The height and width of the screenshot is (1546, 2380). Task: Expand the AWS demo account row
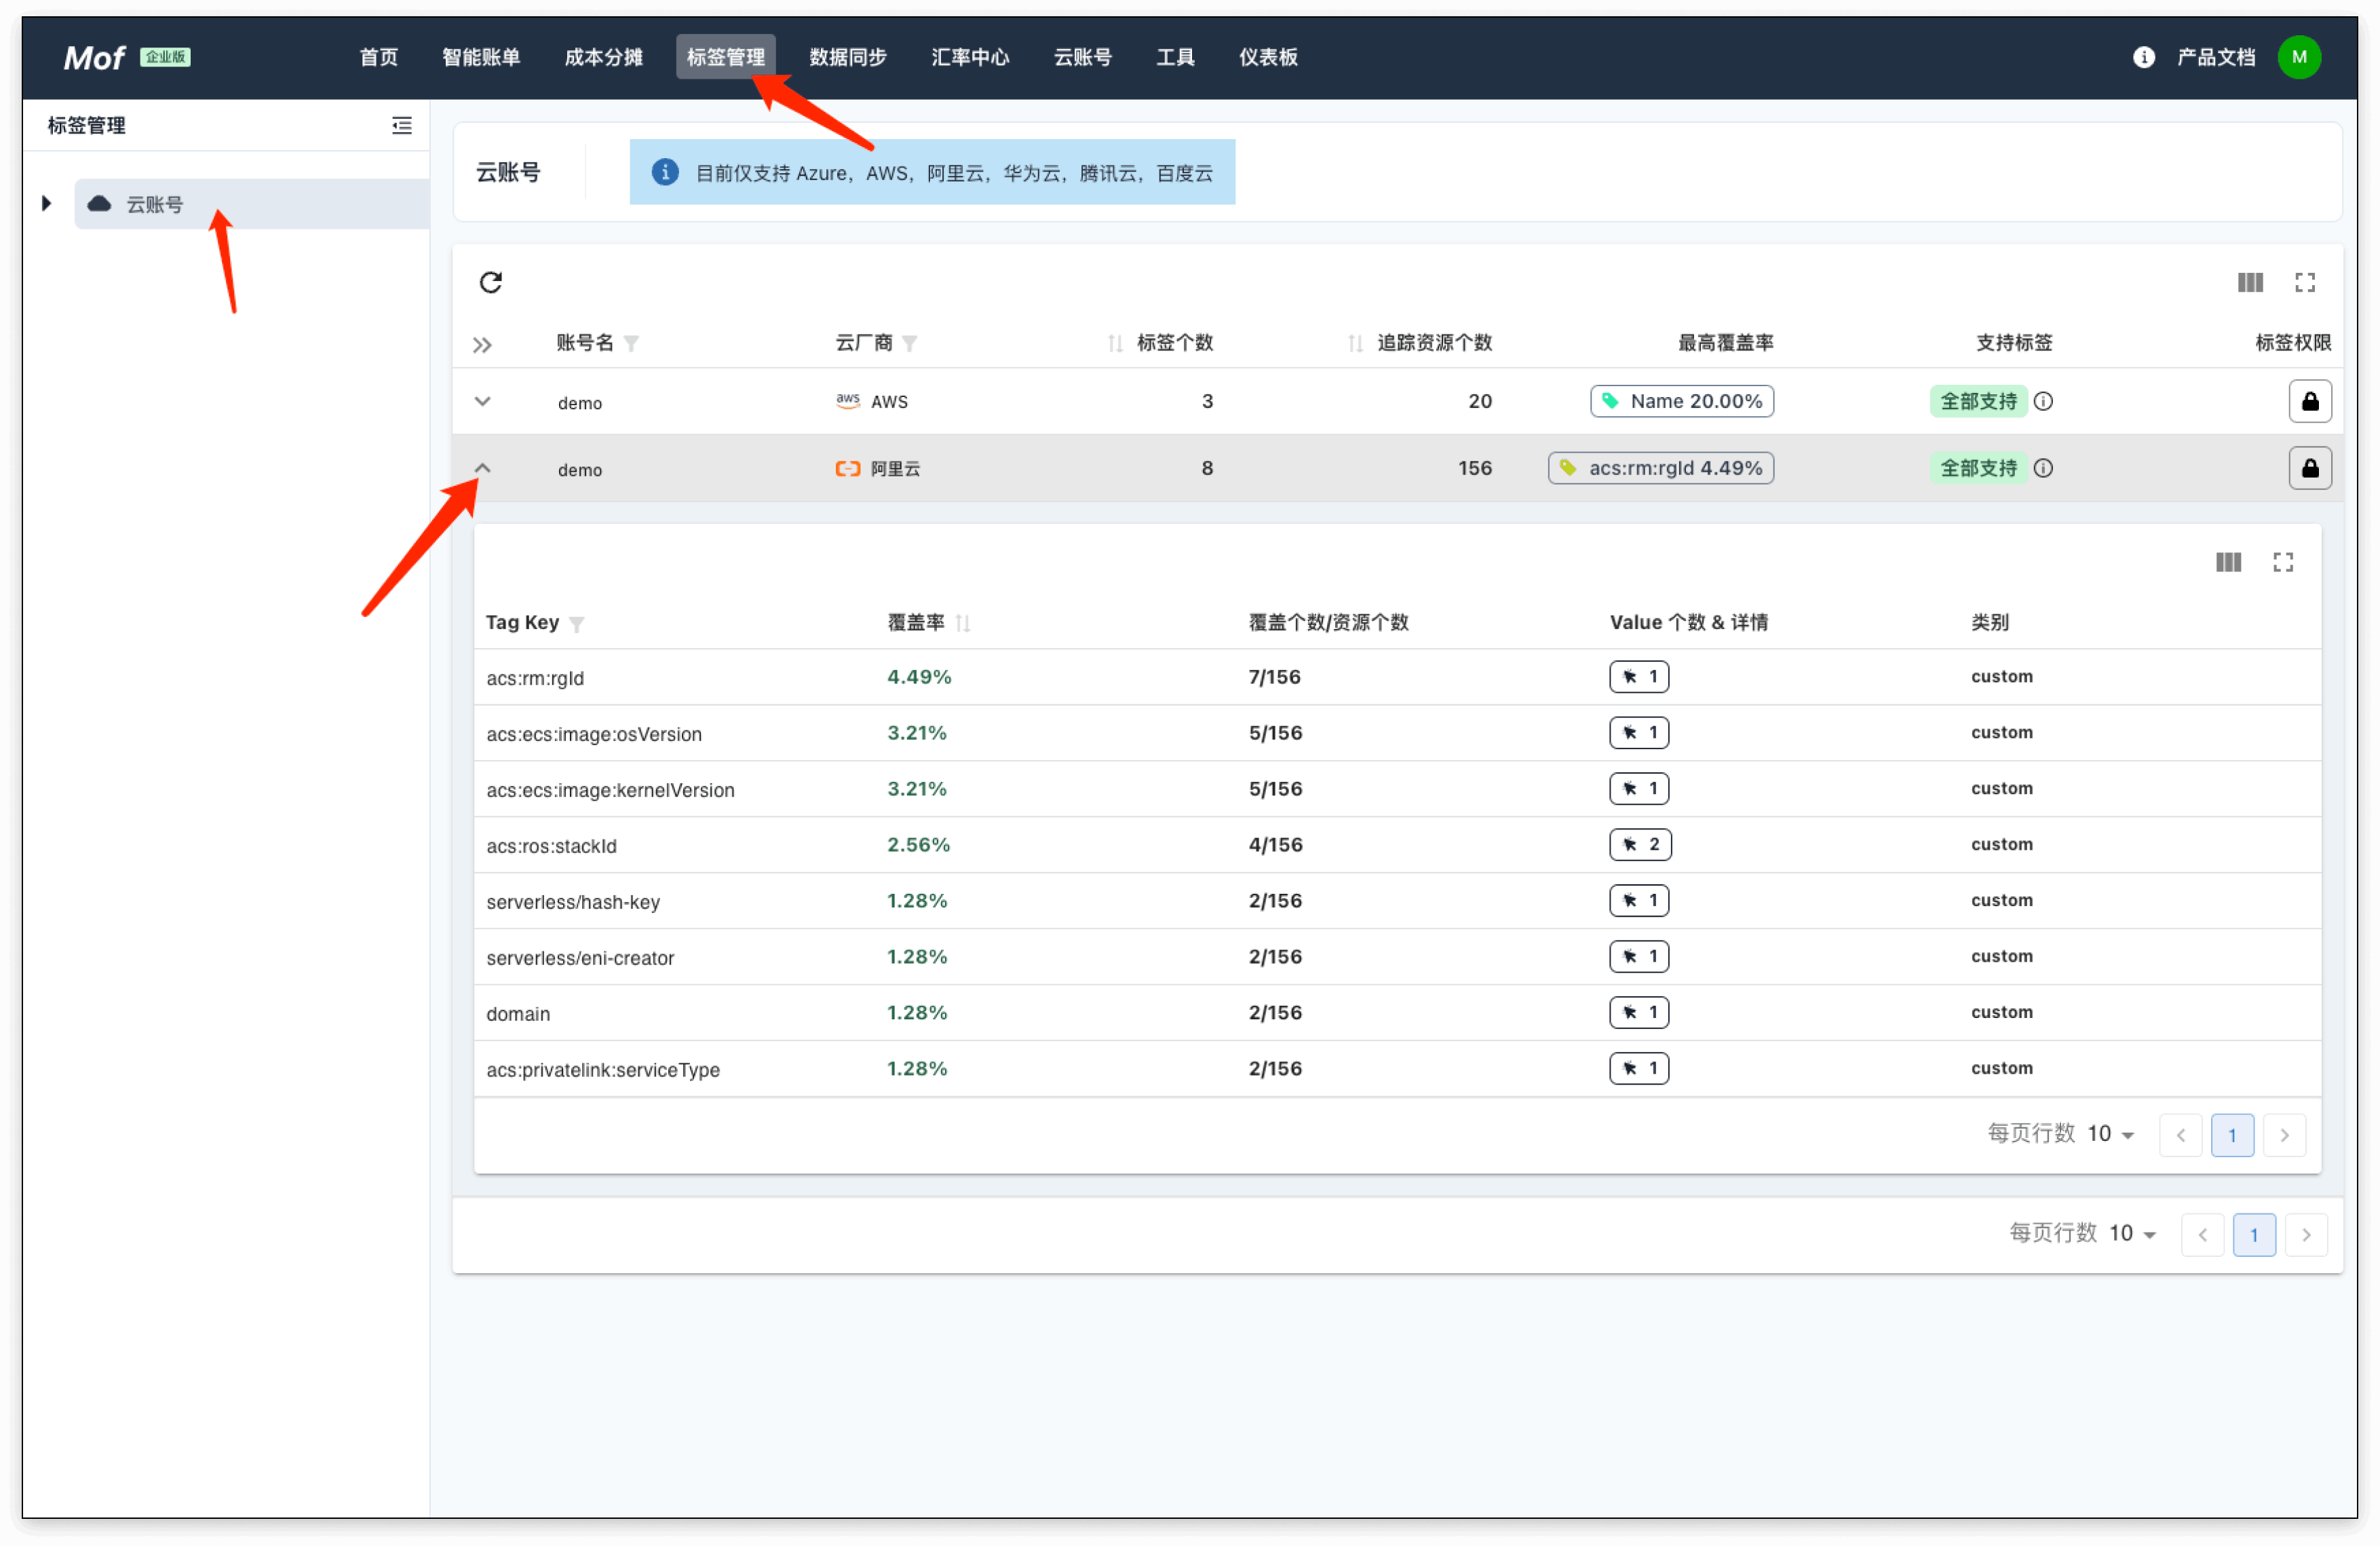pos(482,401)
